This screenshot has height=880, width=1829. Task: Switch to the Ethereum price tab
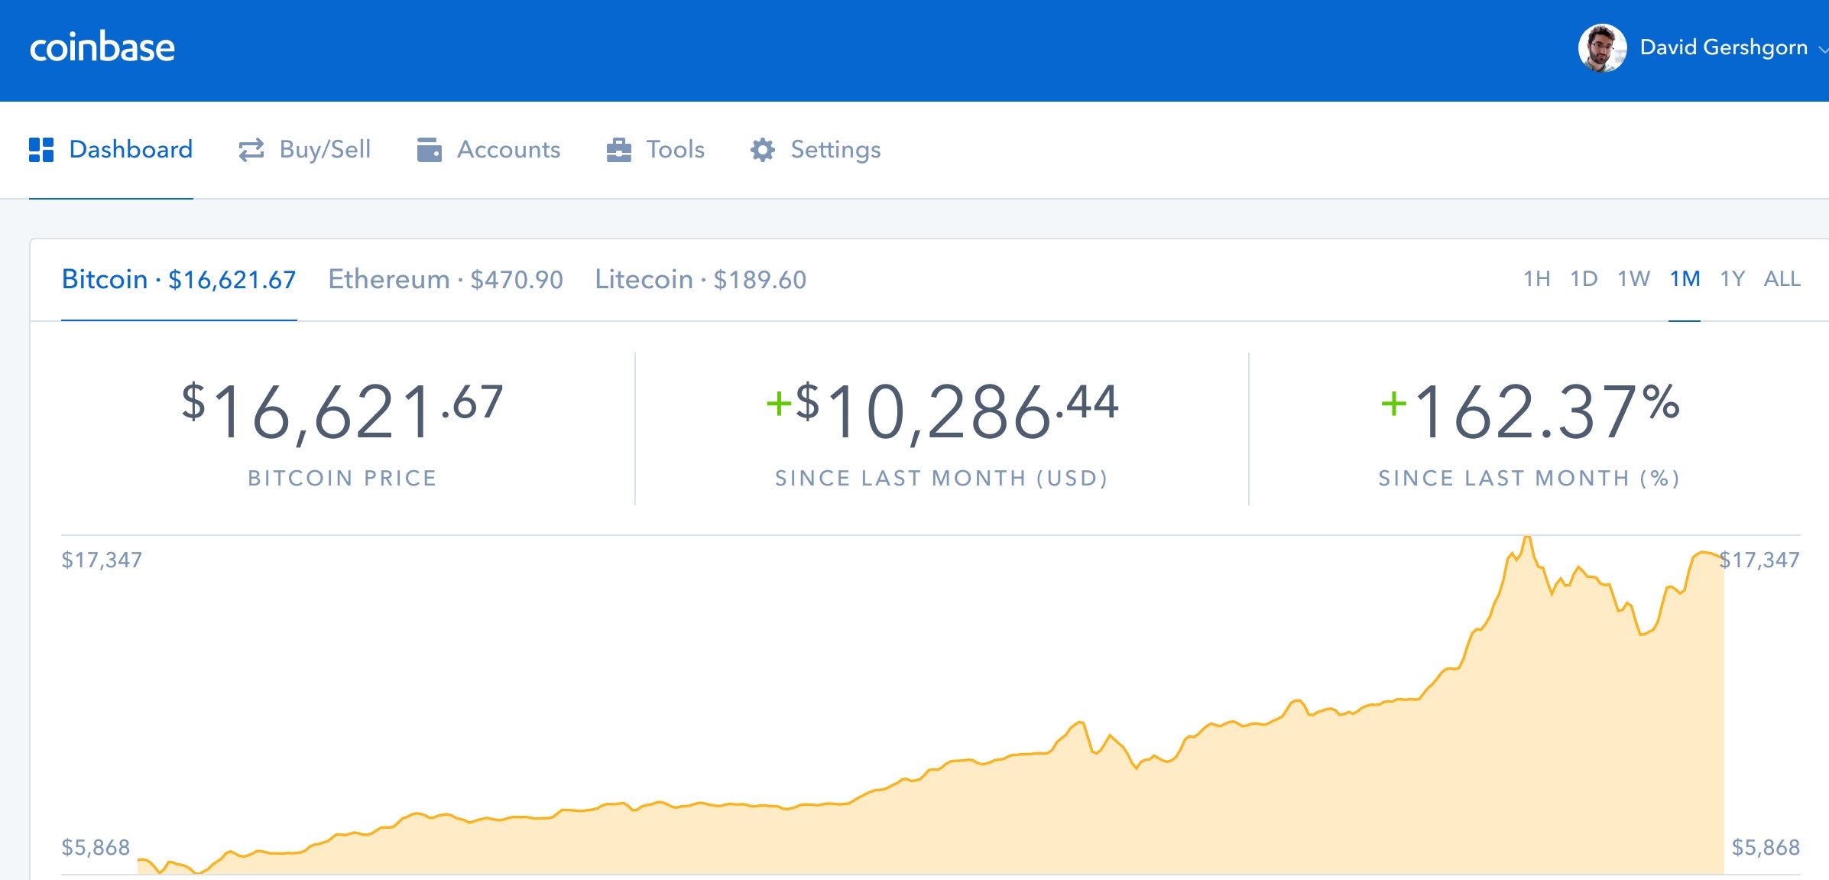tap(445, 279)
